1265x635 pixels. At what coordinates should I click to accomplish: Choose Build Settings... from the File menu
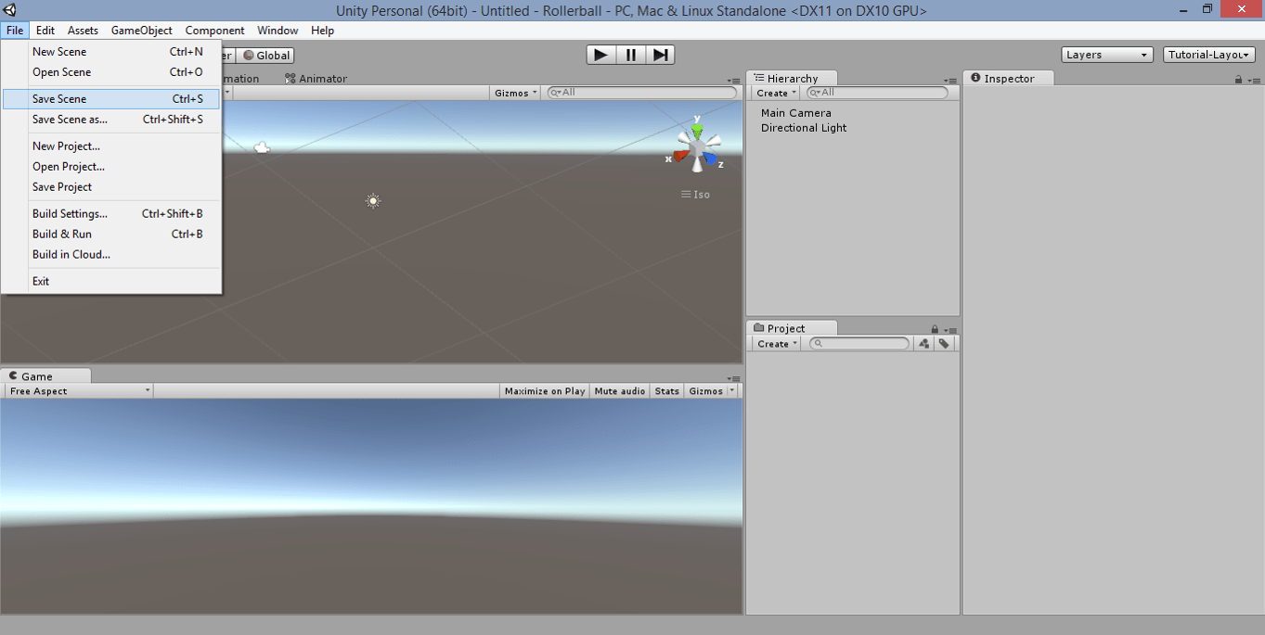pyautogui.click(x=111, y=214)
